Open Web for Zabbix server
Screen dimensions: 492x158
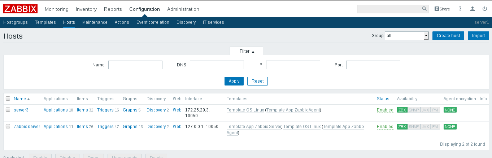(x=177, y=127)
